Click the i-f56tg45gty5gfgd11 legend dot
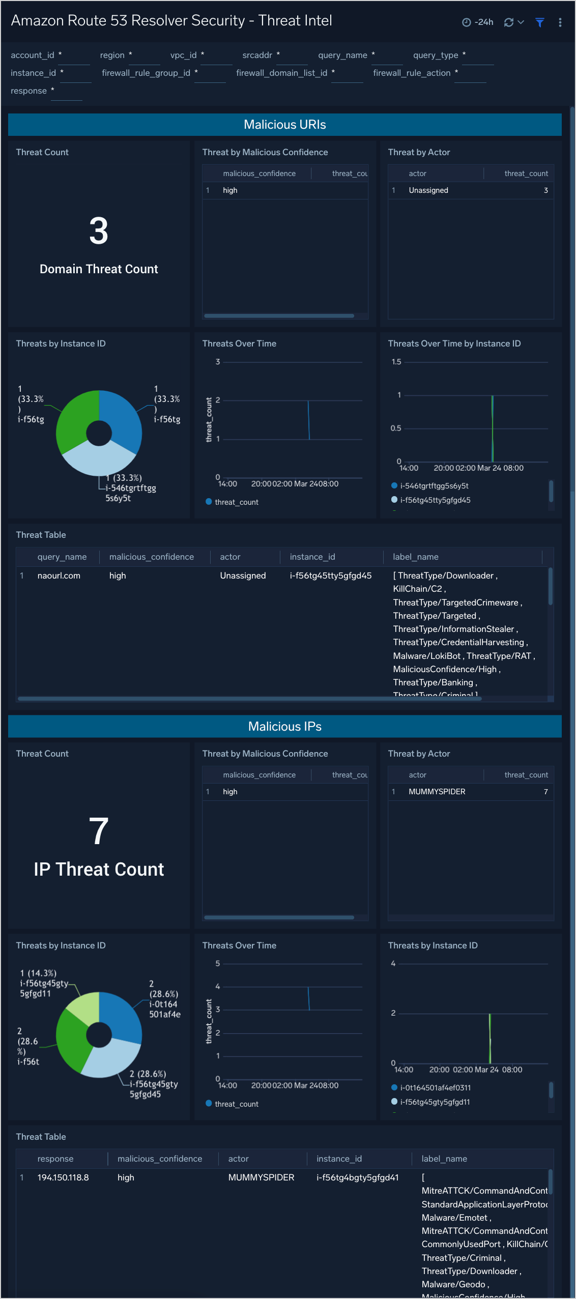The image size is (576, 1299). (x=394, y=1102)
